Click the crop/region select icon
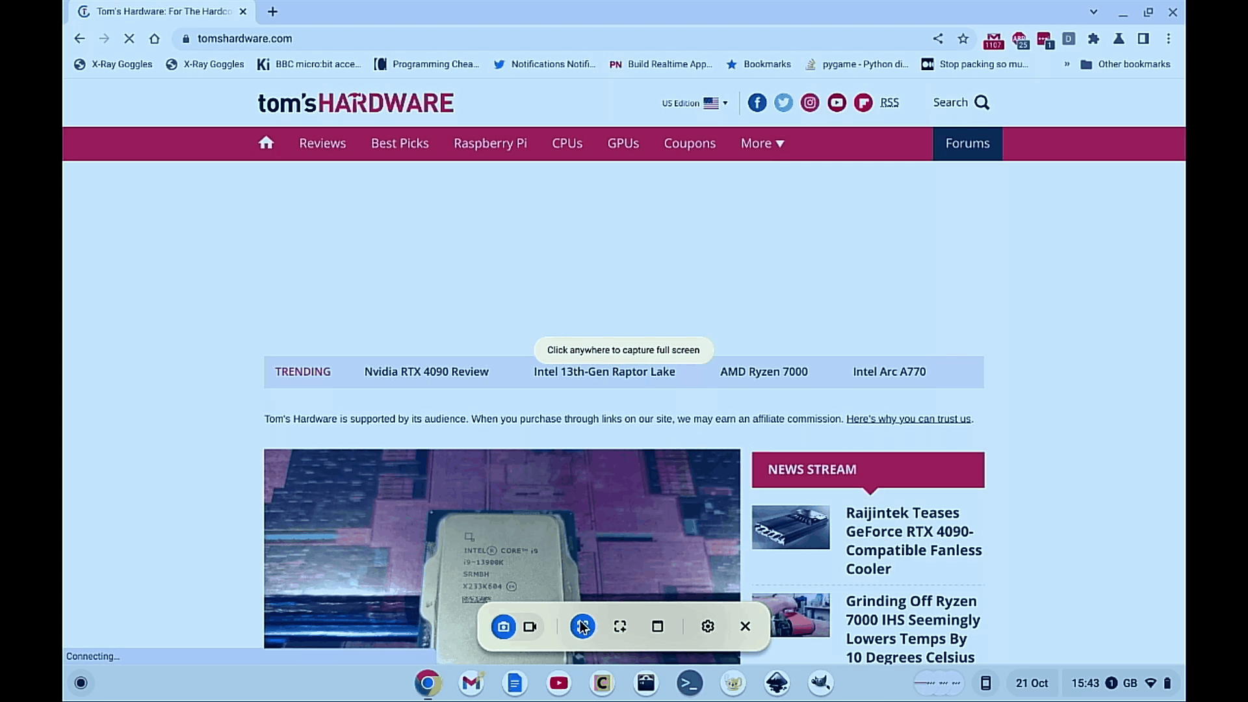 pyautogui.click(x=619, y=626)
